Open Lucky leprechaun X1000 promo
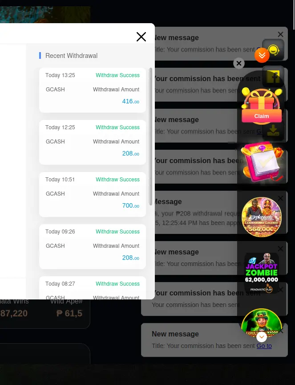This screenshot has height=385, width=295. coord(262,322)
